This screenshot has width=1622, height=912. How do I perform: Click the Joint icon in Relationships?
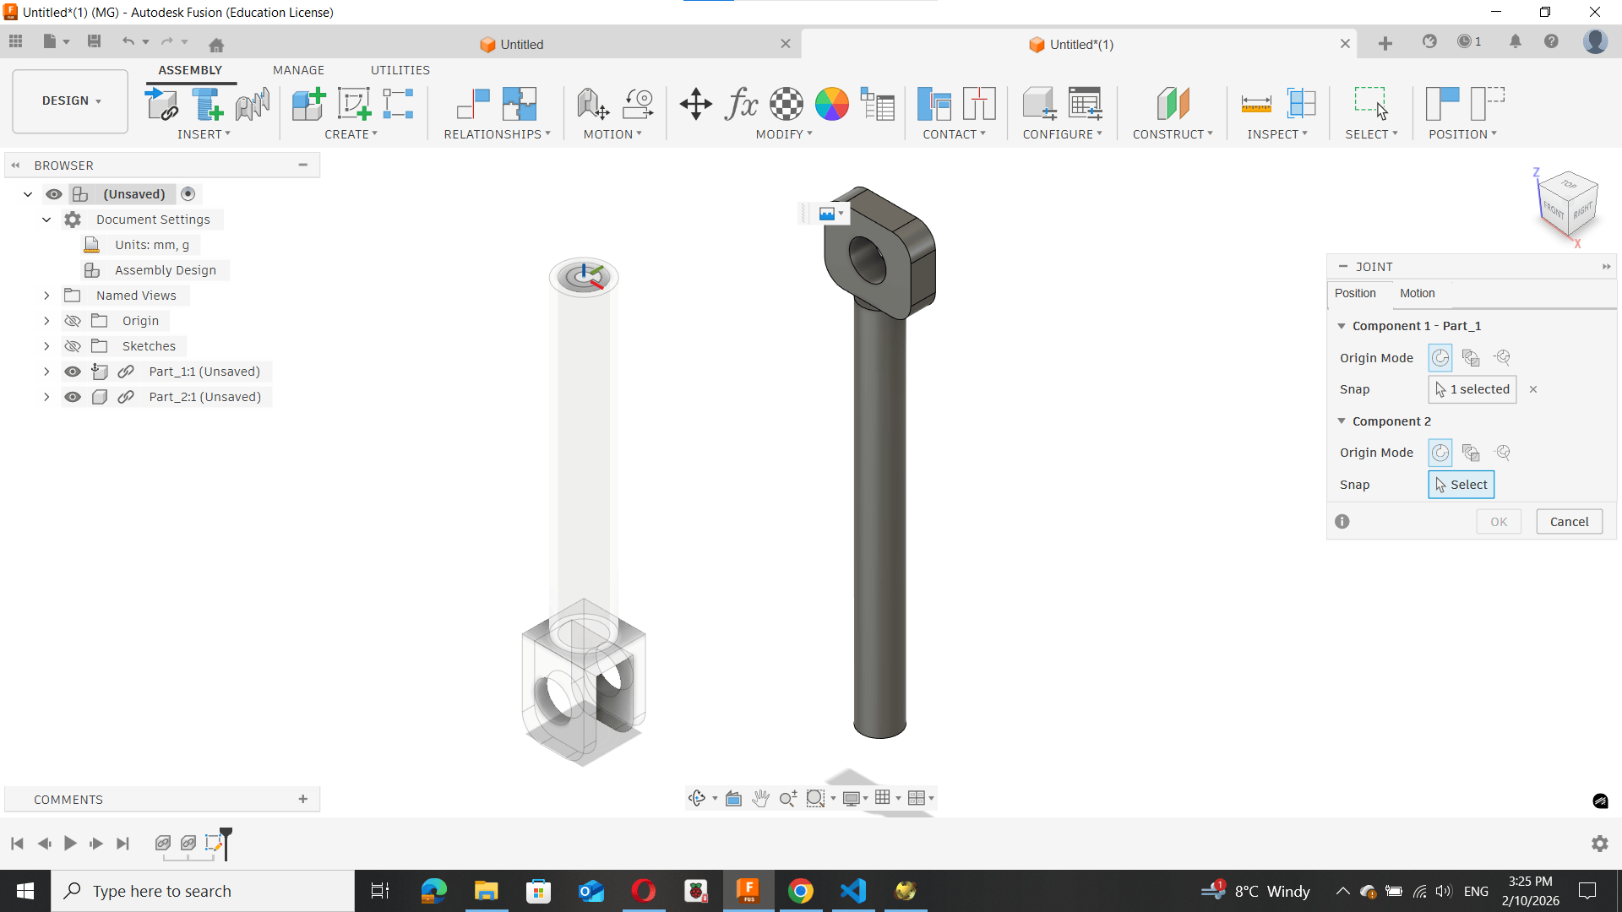click(473, 104)
